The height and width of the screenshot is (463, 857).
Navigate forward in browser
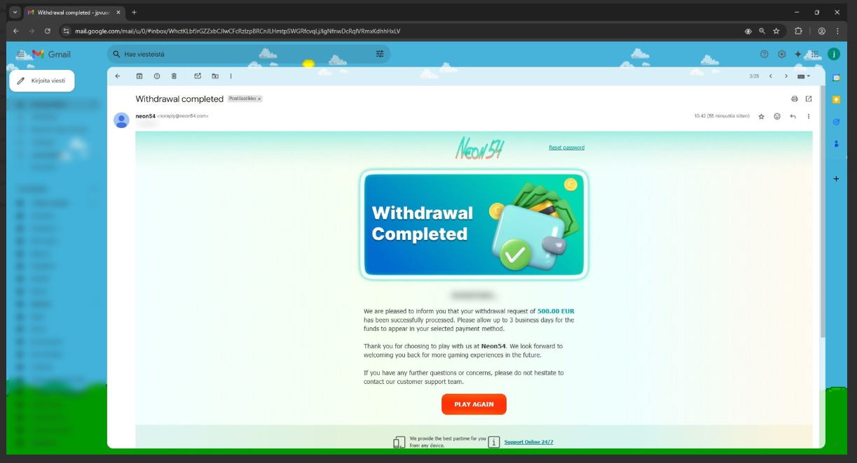(x=32, y=31)
